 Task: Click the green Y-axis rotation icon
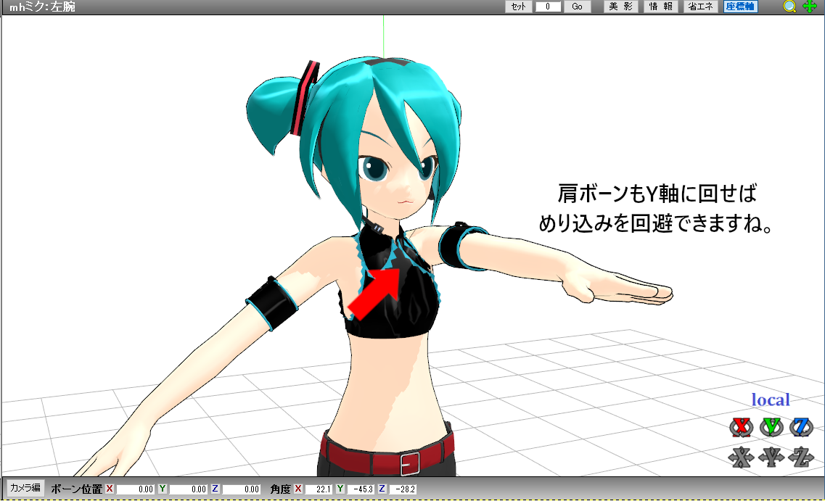point(771,427)
